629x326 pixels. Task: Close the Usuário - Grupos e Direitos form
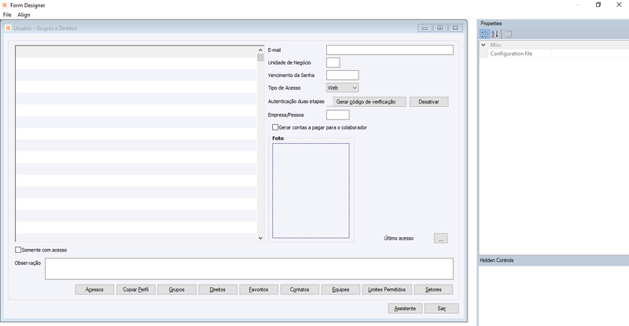(455, 28)
